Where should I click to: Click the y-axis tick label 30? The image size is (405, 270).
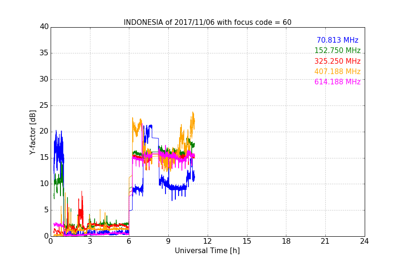click(x=44, y=79)
